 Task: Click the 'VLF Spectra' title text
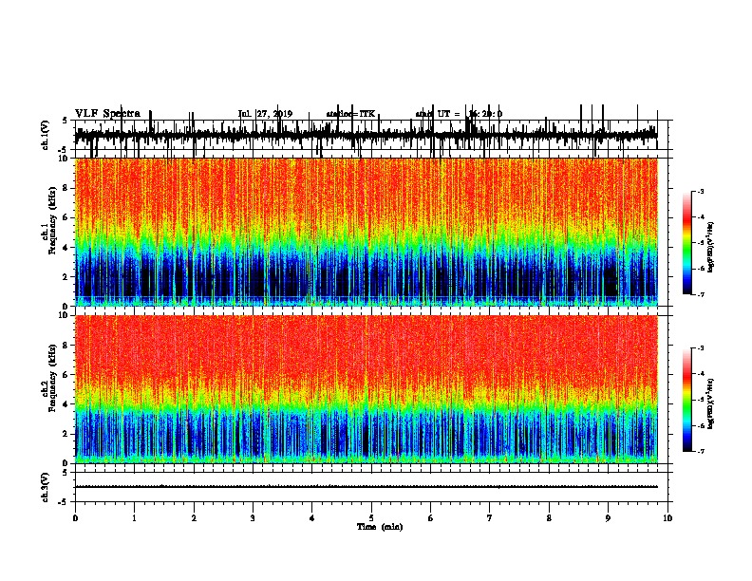(x=107, y=114)
